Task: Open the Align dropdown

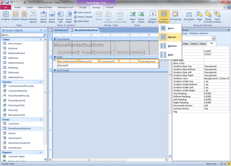Action: 199,17
